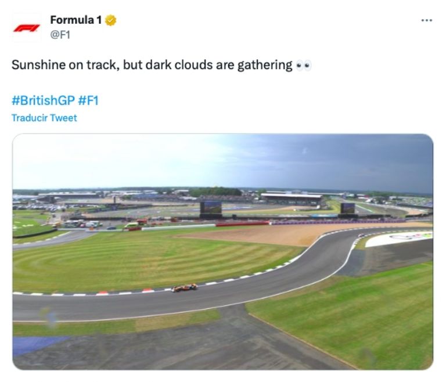This screenshot has width=446, height=382.
Task: Click the eyes emoji in the tweet
Action: [303, 65]
